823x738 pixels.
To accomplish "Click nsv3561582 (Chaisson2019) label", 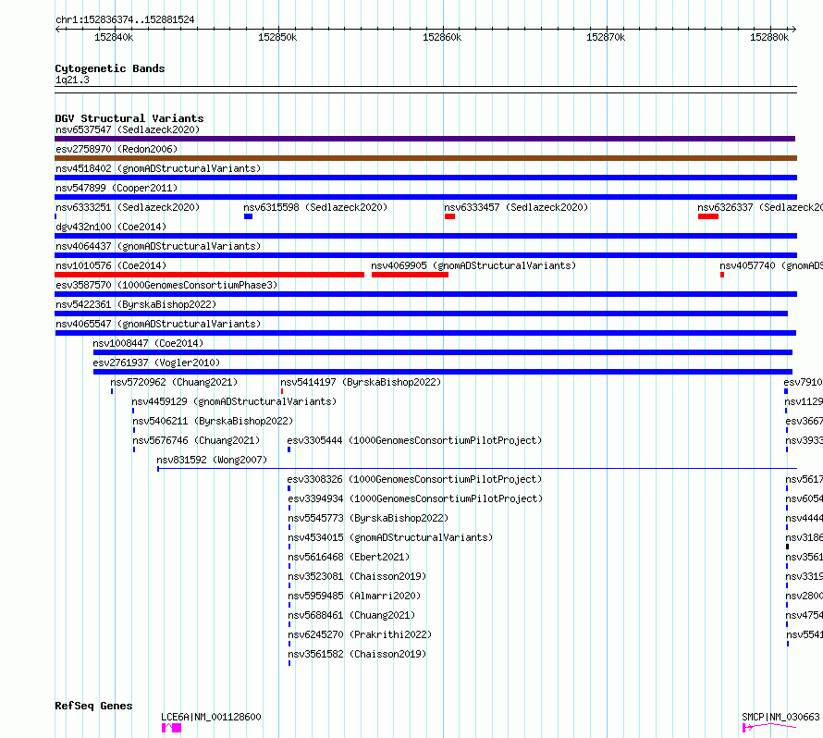I will (x=357, y=654).
